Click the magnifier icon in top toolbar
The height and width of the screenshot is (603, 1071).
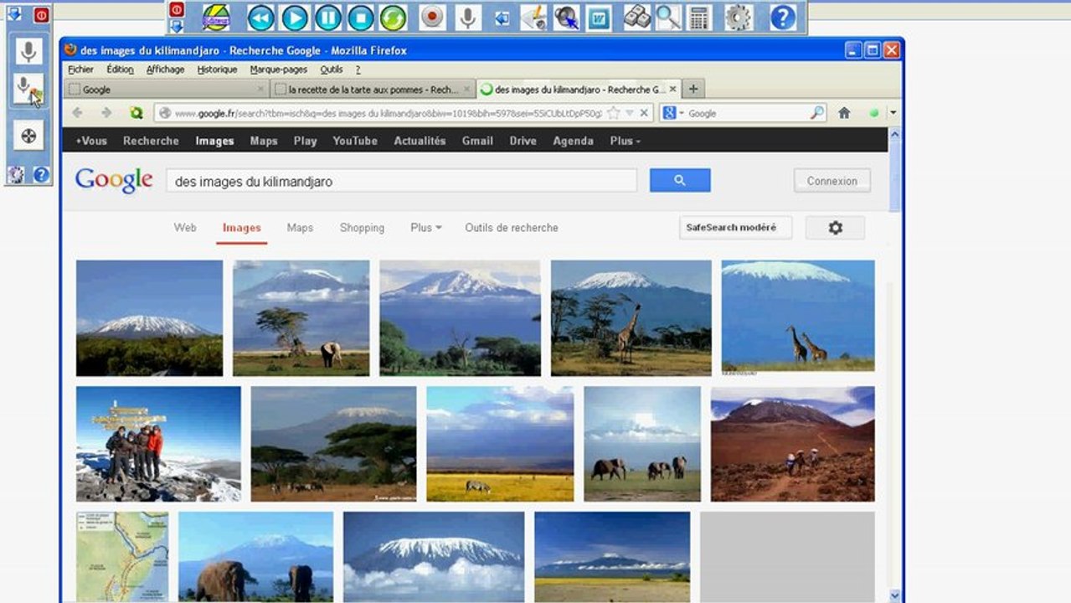(667, 17)
